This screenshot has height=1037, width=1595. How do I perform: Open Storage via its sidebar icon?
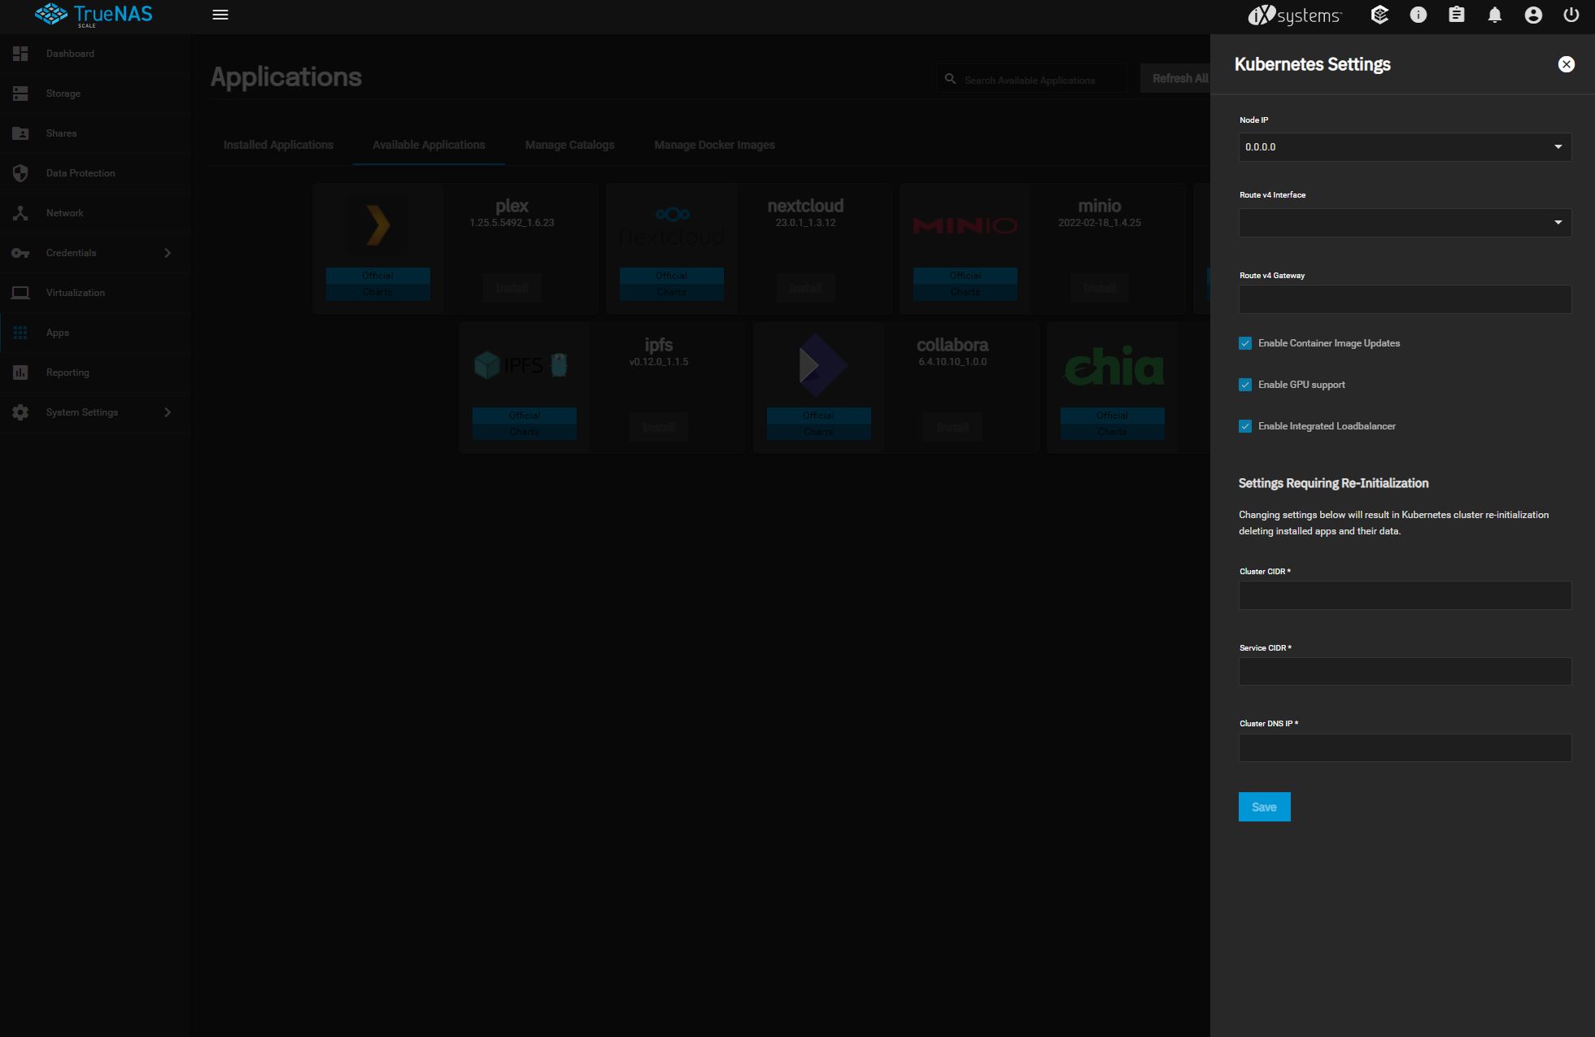tap(20, 94)
